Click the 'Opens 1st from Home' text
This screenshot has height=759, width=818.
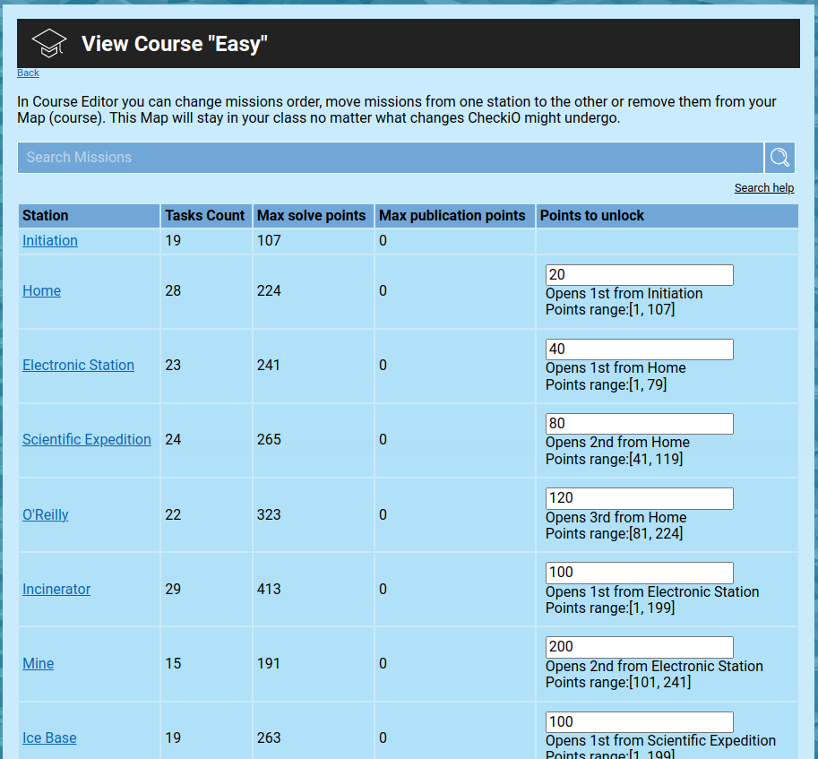click(x=616, y=367)
